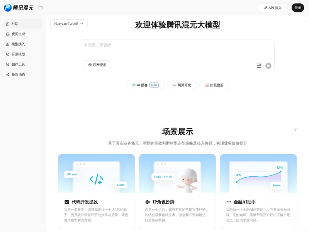Select the AI 播客 shortcut
This screenshot has width=309, height=232.
click(145, 85)
